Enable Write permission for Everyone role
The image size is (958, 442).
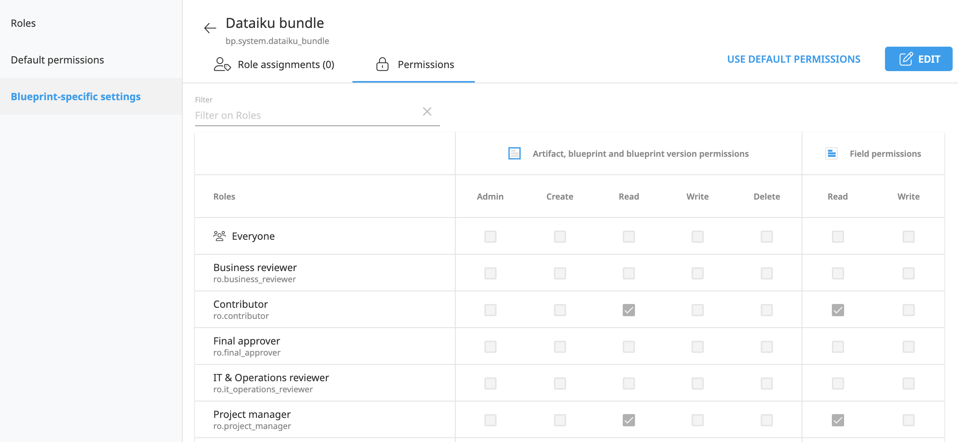click(x=697, y=236)
